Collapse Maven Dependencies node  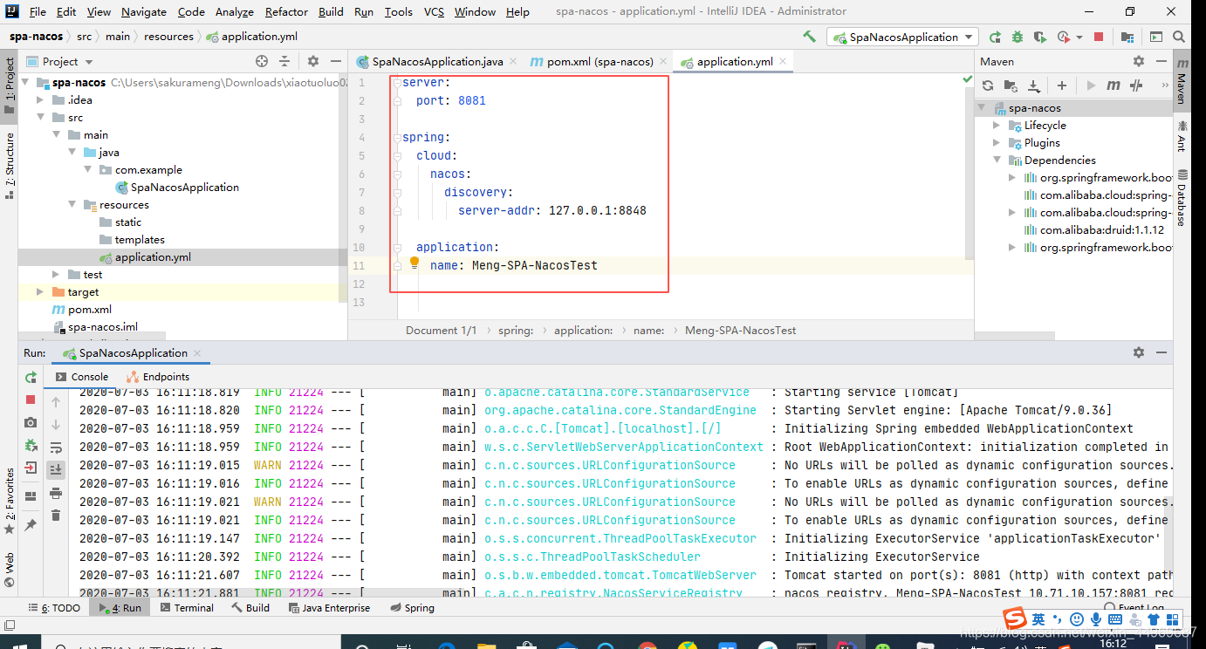click(997, 161)
